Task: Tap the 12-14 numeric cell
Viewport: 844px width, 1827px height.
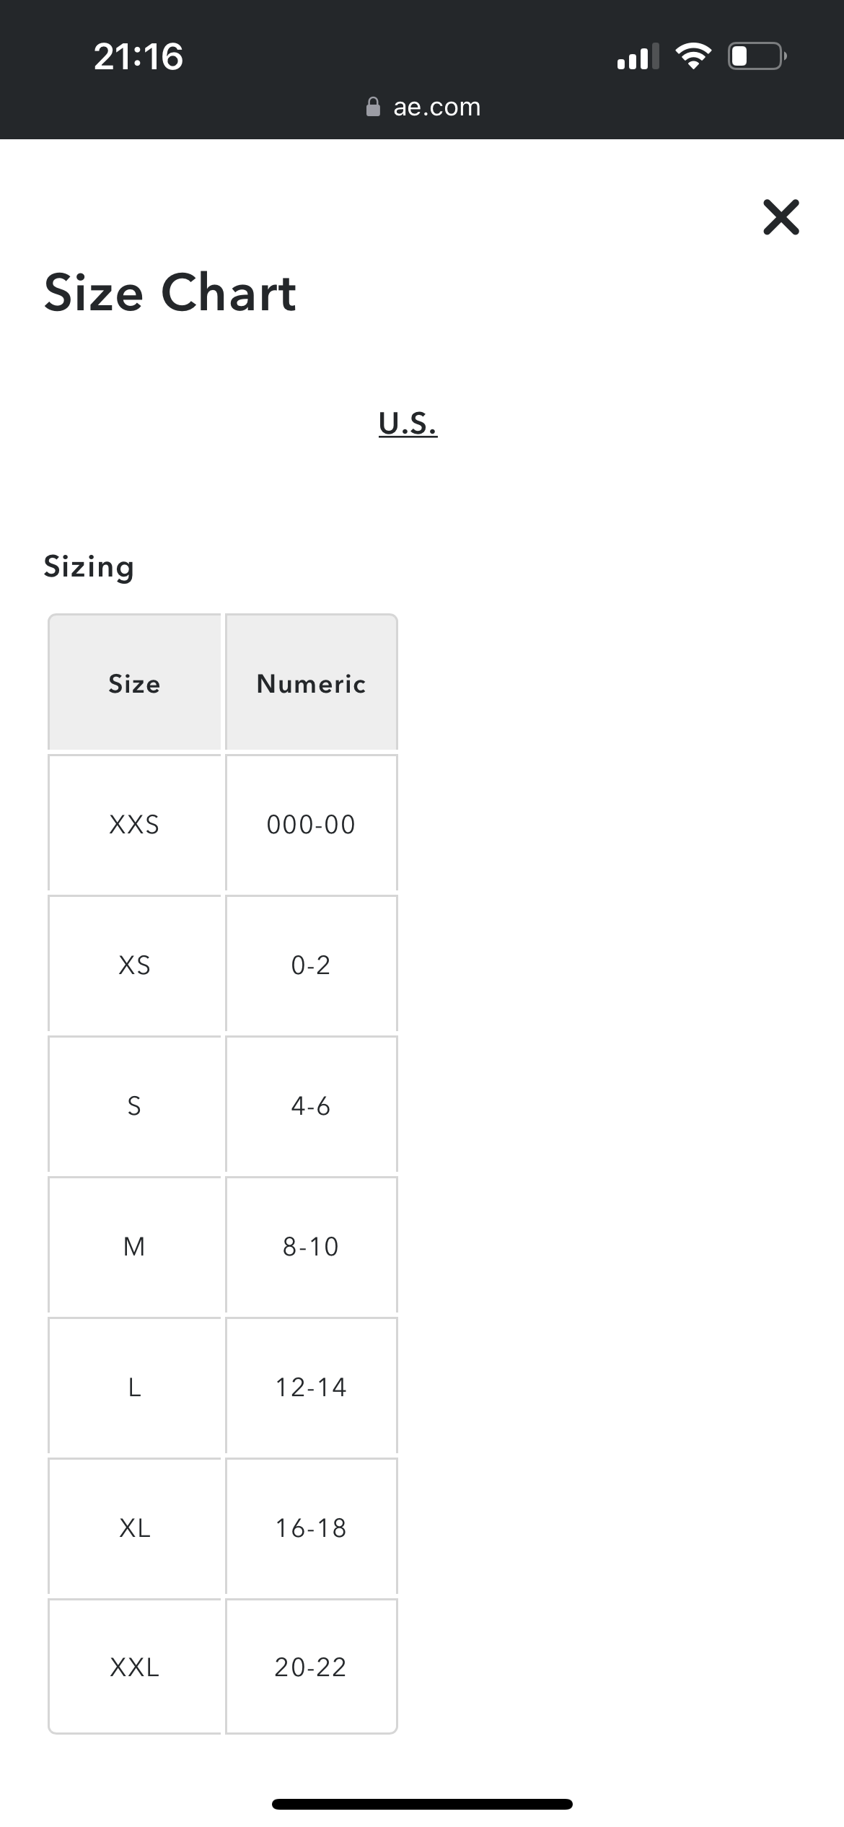Action: coord(311,1386)
